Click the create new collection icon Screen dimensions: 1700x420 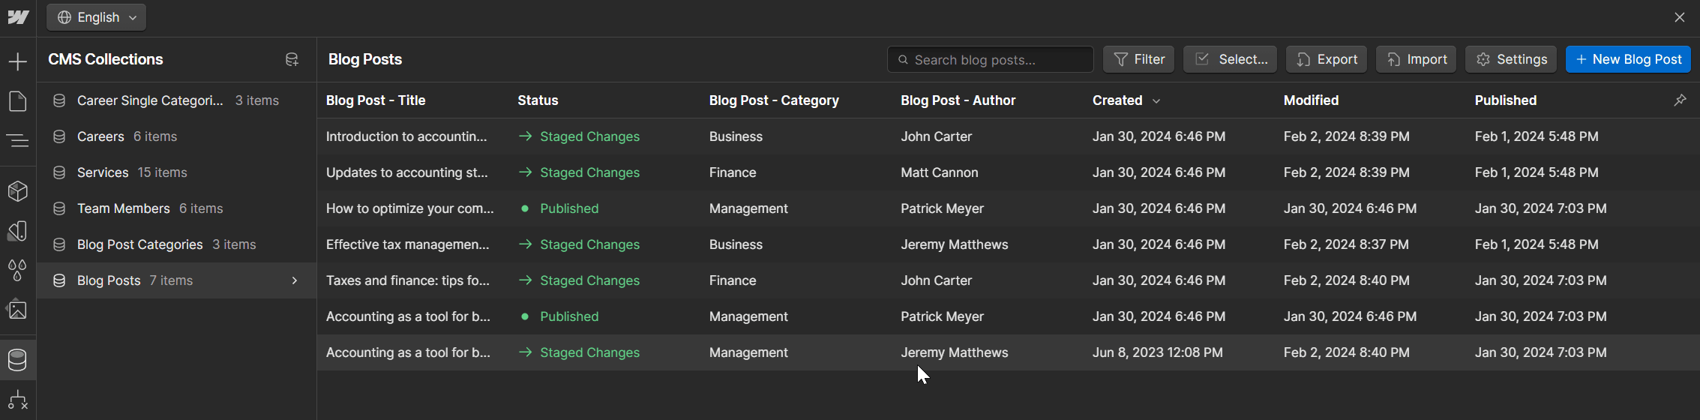[x=292, y=59]
